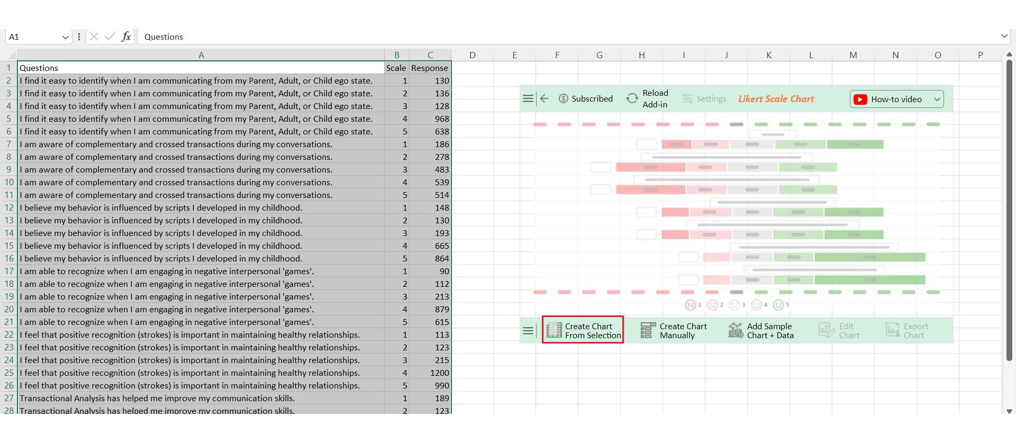This screenshot has height=443, width=1016.
Task: Click the Subscribed label
Action: [592, 98]
